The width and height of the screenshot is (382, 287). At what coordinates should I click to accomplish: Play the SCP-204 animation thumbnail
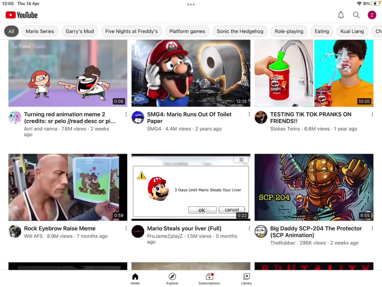pos(314,187)
